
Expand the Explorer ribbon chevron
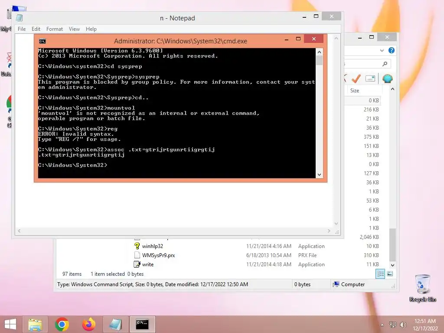click(382, 50)
